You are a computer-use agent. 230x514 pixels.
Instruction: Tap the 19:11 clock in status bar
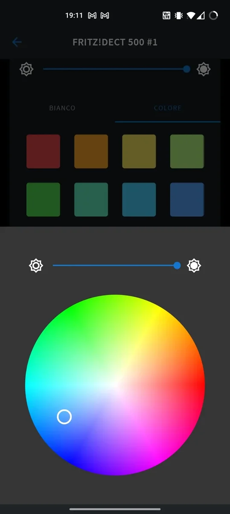(74, 15)
